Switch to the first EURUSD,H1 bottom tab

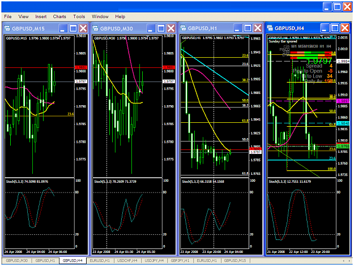click(100, 260)
